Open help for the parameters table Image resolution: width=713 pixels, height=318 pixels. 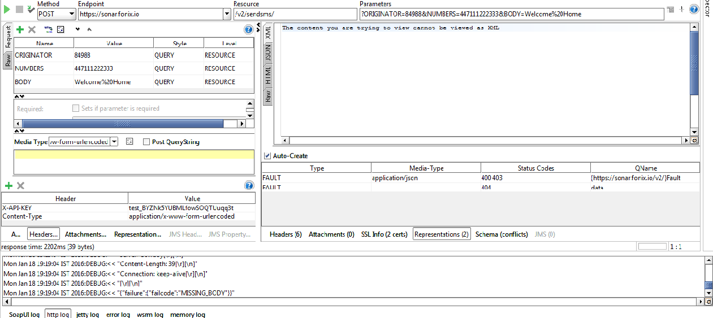tap(248, 29)
